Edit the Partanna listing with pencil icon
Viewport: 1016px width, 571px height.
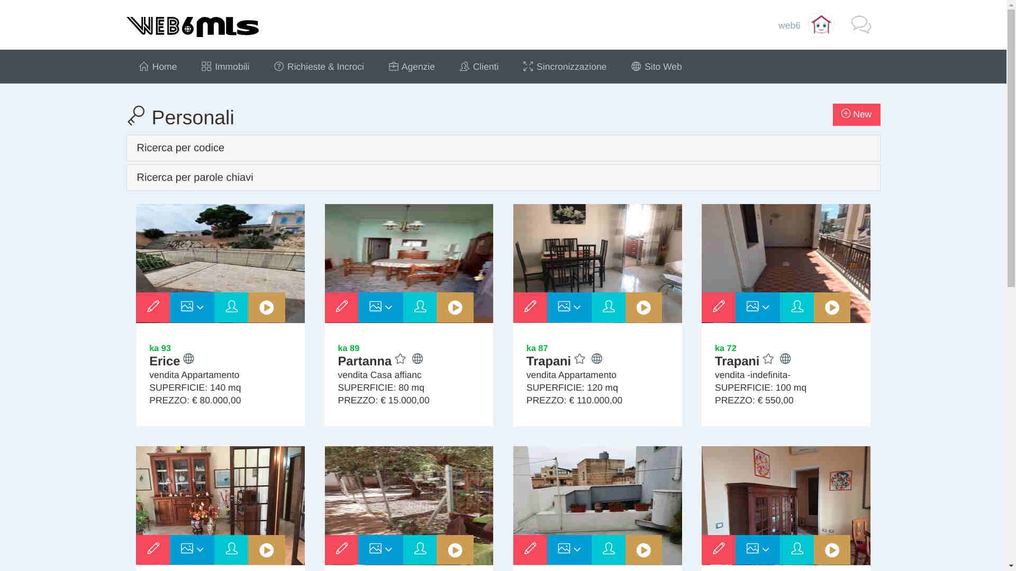[x=341, y=307]
